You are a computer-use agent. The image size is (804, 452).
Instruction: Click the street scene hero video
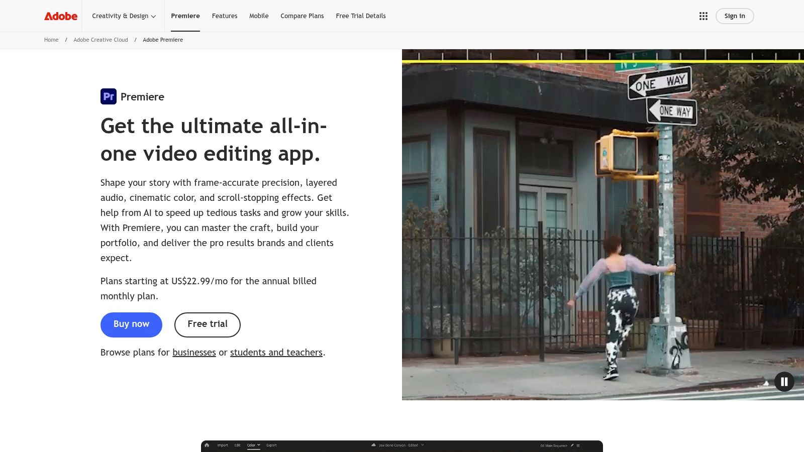[x=603, y=224]
